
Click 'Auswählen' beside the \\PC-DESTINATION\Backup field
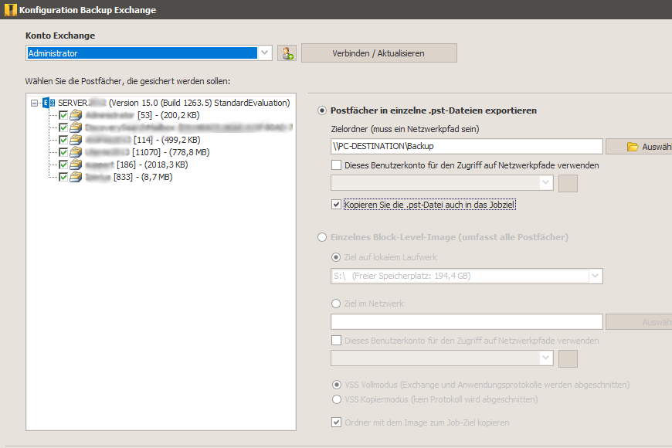(639, 147)
